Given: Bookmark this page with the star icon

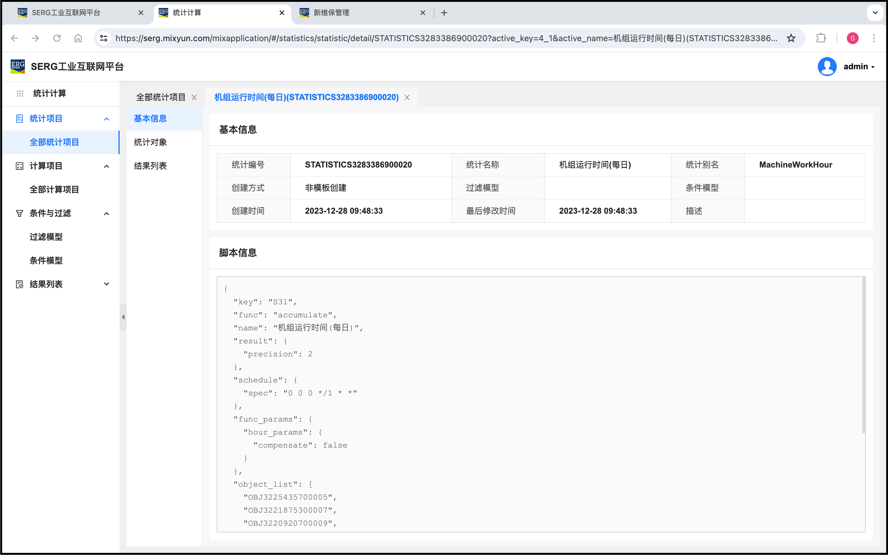Looking at the screenshot, I should pyautogui.click(x=791, y=38).
